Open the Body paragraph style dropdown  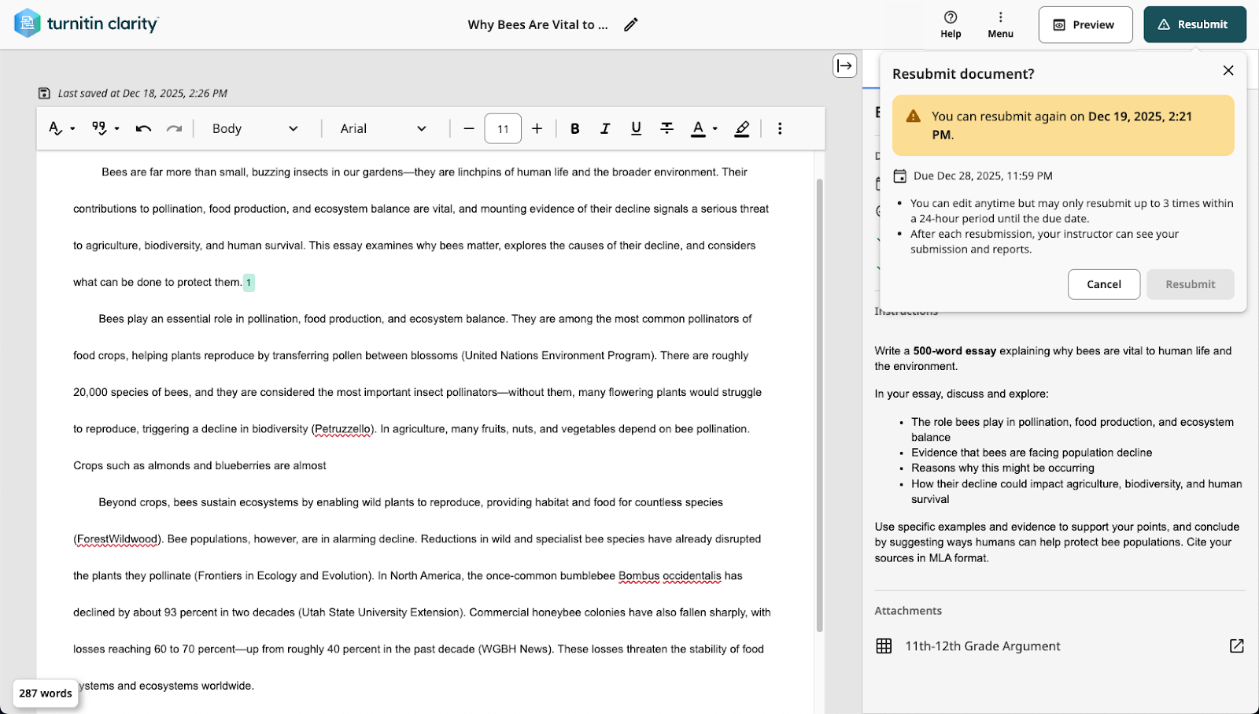click(255, 128)
